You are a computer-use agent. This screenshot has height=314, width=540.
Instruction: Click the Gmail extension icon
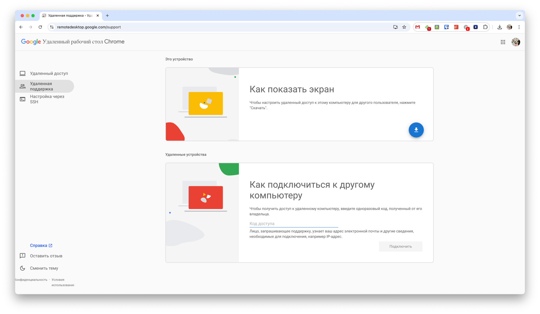pyautogui.click(x=418, y=27)
